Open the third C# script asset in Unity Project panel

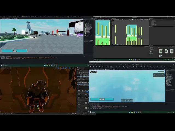(172, 51)
